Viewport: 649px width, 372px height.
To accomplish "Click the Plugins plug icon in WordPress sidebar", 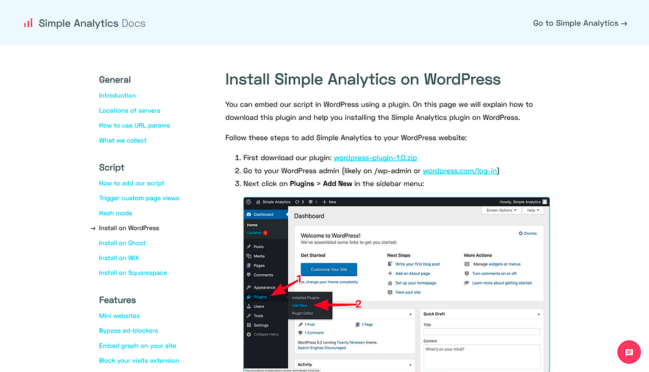I will click(249, 297).
